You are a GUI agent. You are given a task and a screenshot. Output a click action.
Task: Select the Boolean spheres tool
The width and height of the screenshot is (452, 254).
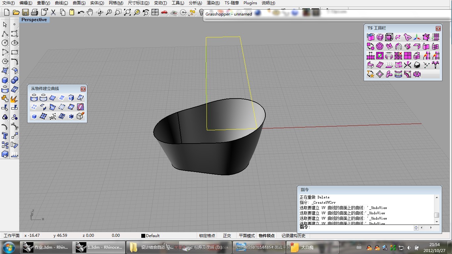coord(15,80)
